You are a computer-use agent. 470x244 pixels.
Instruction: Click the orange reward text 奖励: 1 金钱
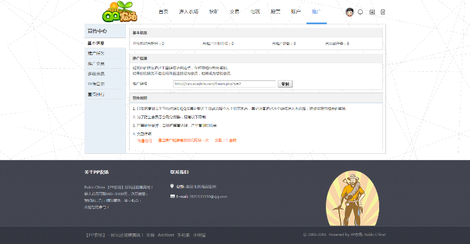226,140
